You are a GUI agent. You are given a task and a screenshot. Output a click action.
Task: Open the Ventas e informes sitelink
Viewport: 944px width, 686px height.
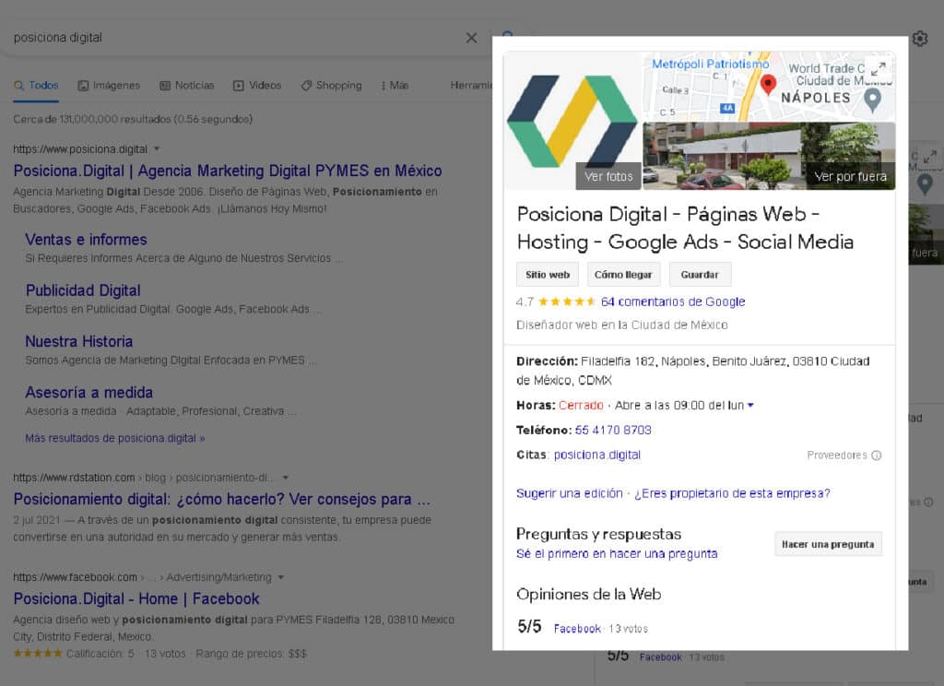click(86, 240)
